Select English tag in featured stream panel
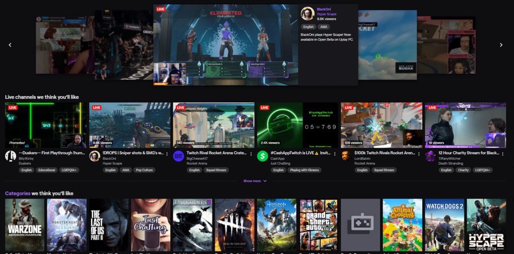This screenshot has width=514, height=254. point(308,27)
